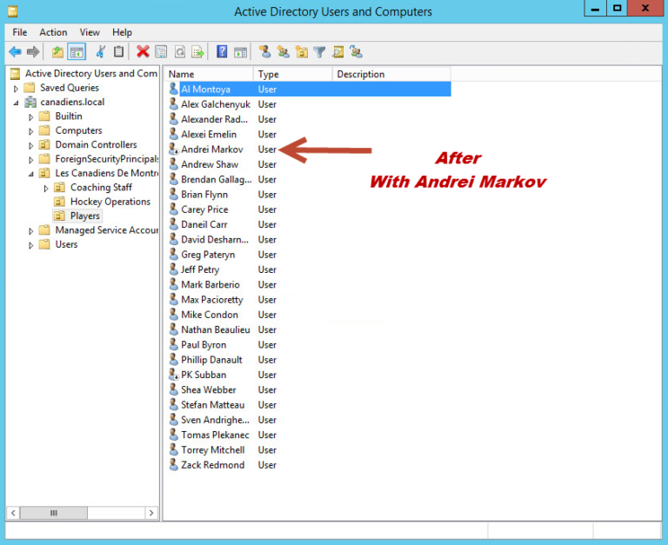Expand Users container arrow
The width and height of the screenshot is (668, 545).
point(30,245)
